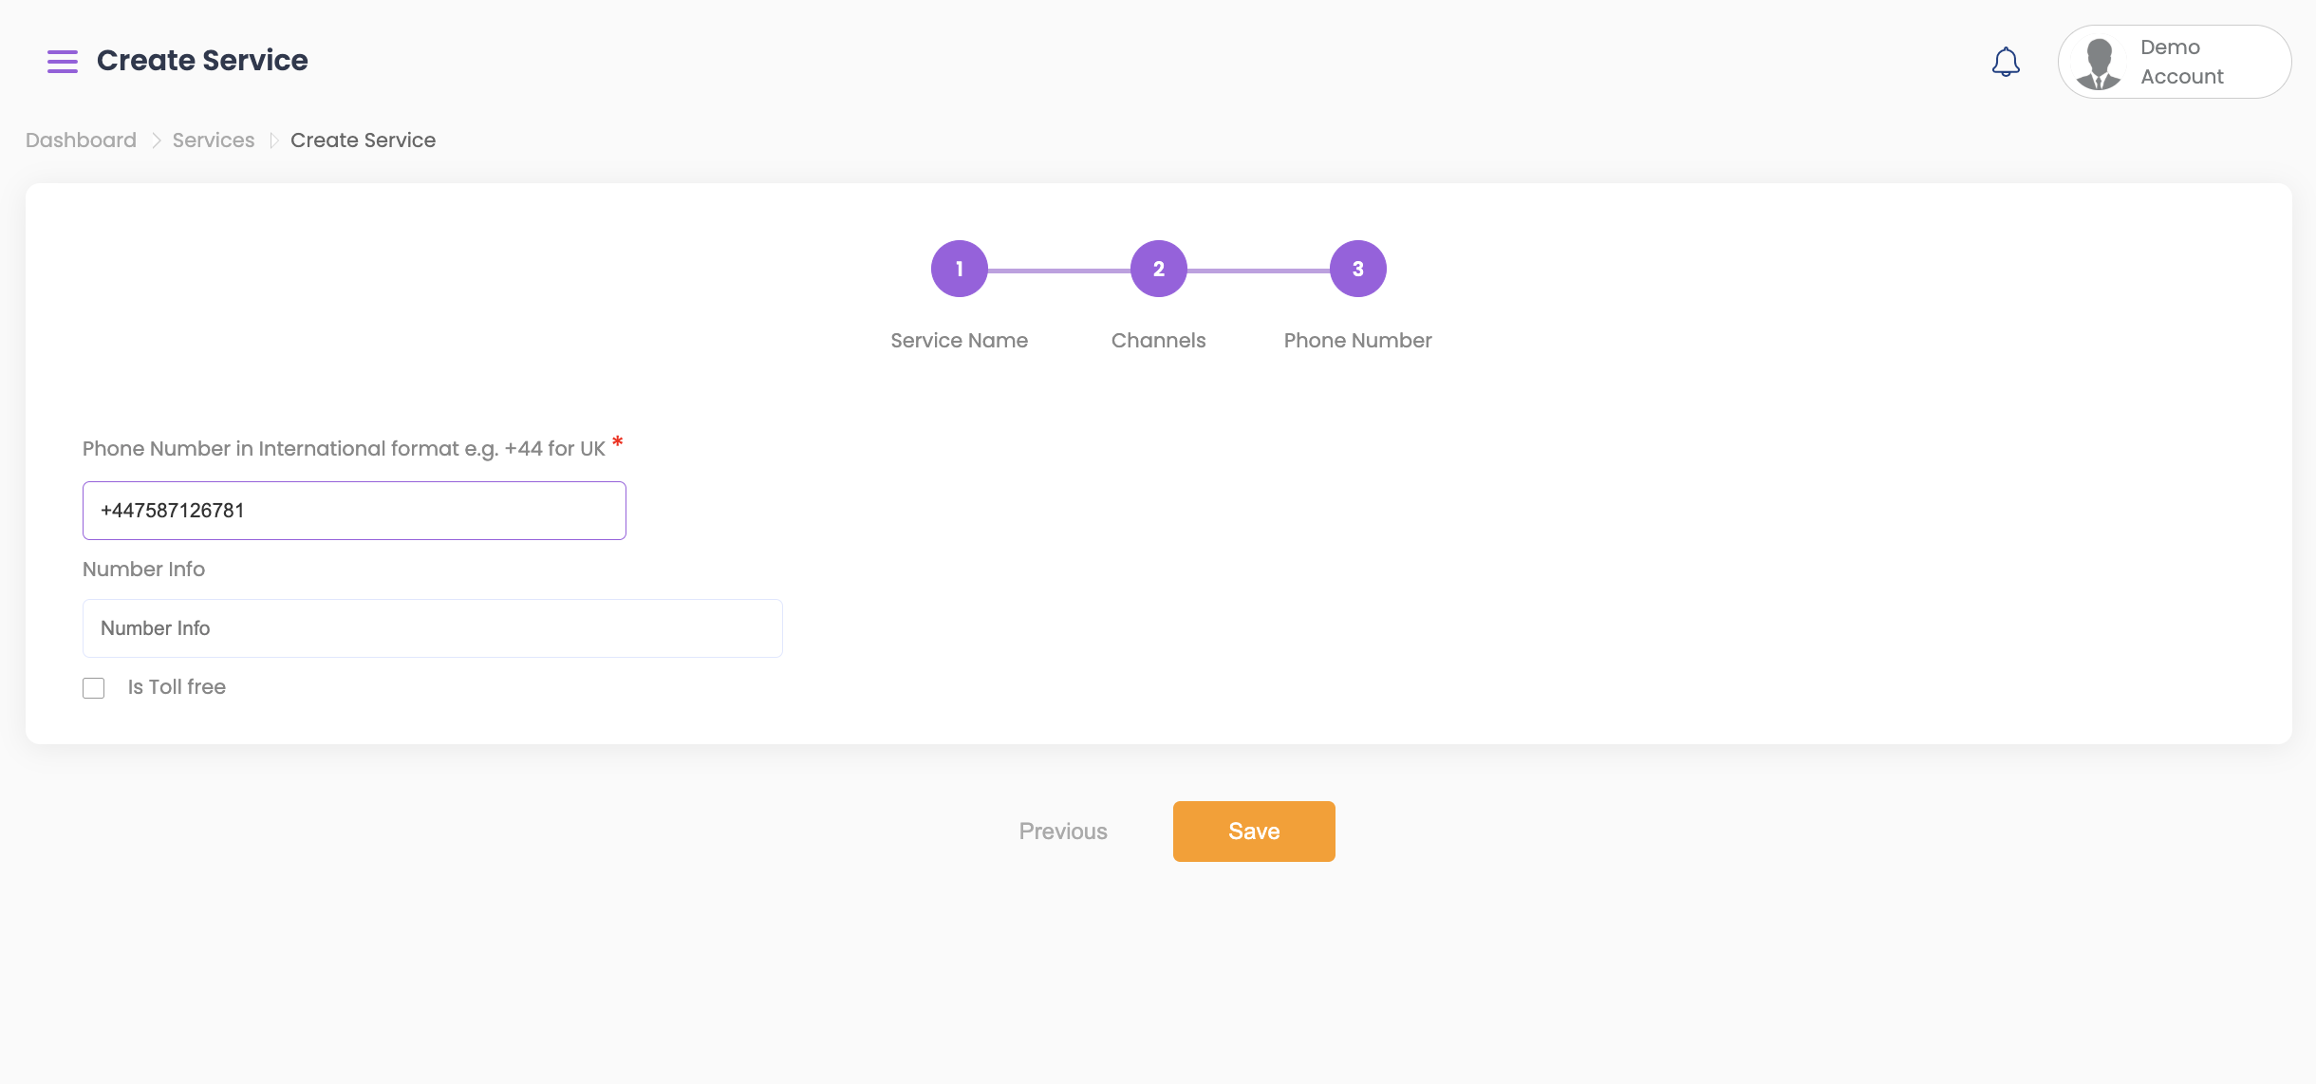Screen dimensions: 2316x1084
Task: Navigate to Dashboard breadcrumb
Action: coord(81,140)
